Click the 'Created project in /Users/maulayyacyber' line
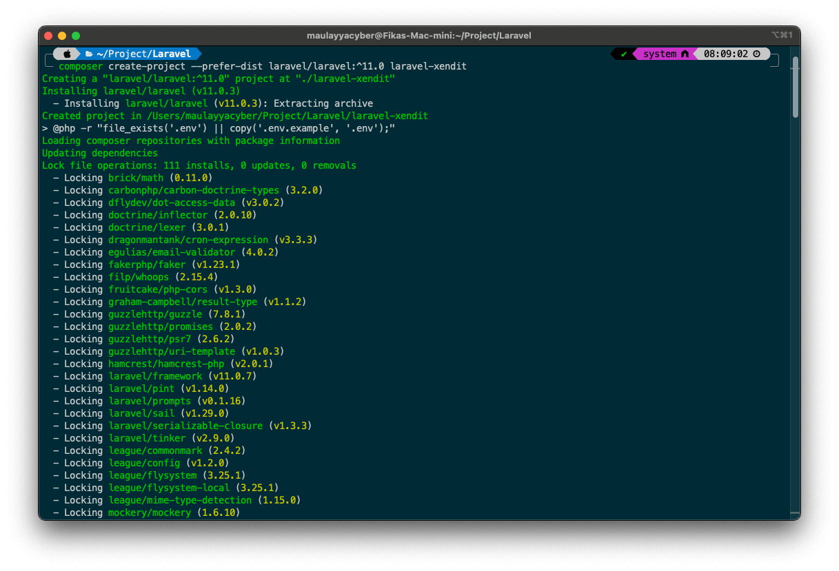 [x=235, y=116]
